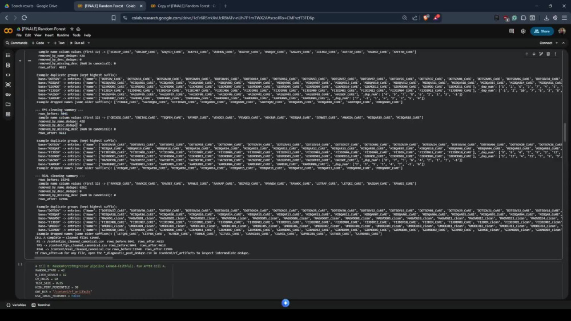Reload the page

(25, 18)
